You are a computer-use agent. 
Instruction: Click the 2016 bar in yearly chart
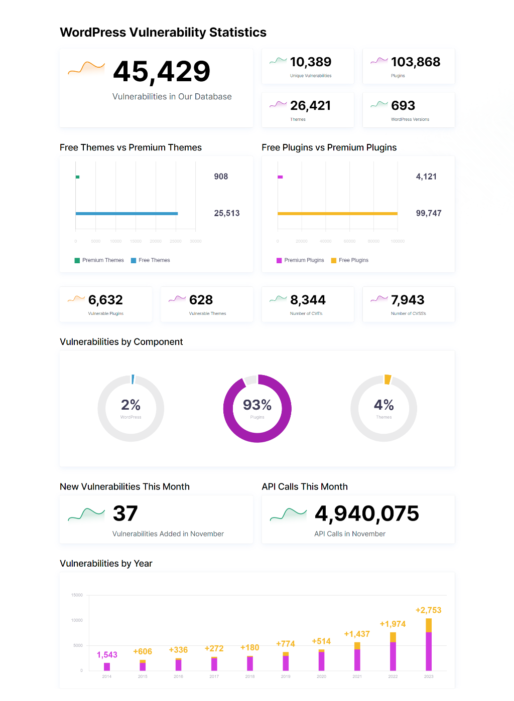pos(178,664)
